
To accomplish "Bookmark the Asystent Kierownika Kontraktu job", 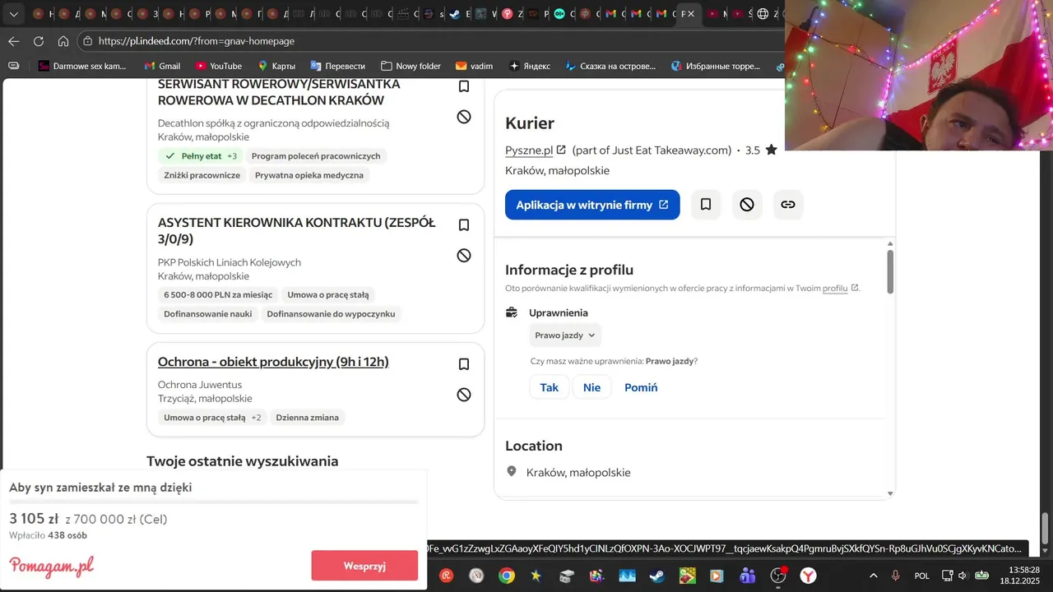I will click(464, 225).
